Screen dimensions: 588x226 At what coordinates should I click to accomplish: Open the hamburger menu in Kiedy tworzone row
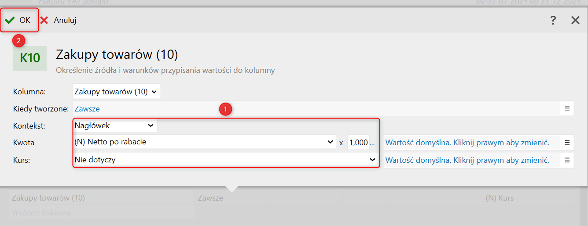(x=567, y=108)
